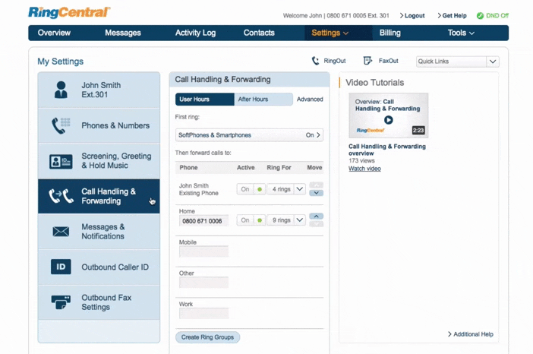Click John Smith Existing Phone label

(x=198, y=189)
